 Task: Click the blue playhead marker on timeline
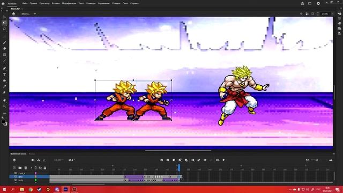click(178, 168)
